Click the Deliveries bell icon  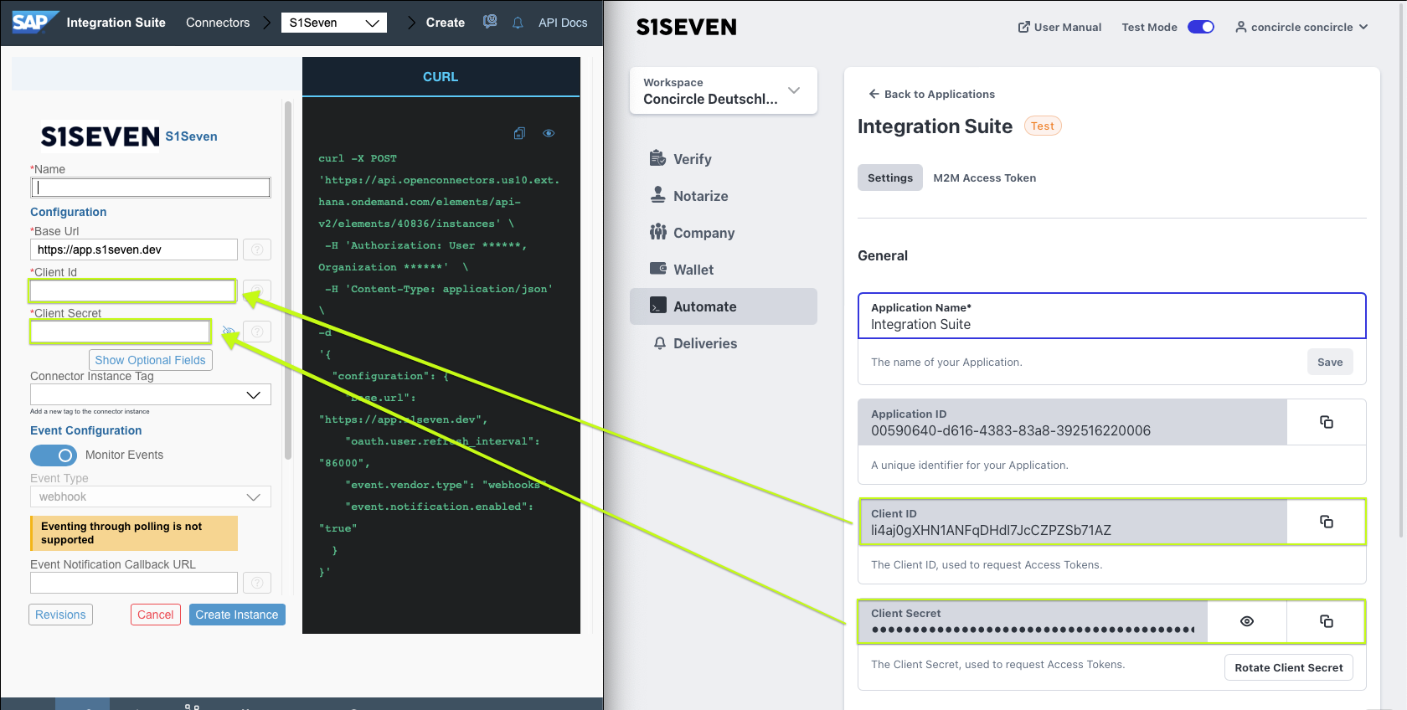point(660,343)
